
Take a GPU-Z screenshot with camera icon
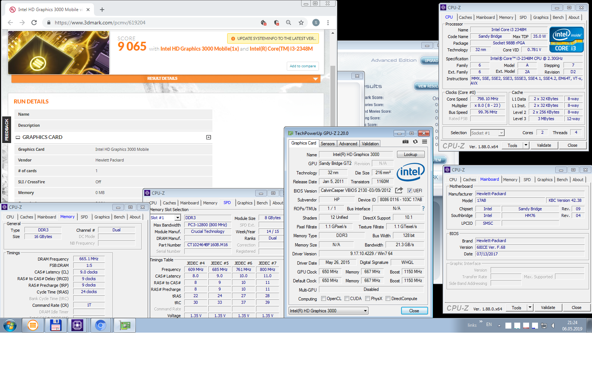point(406,142)
